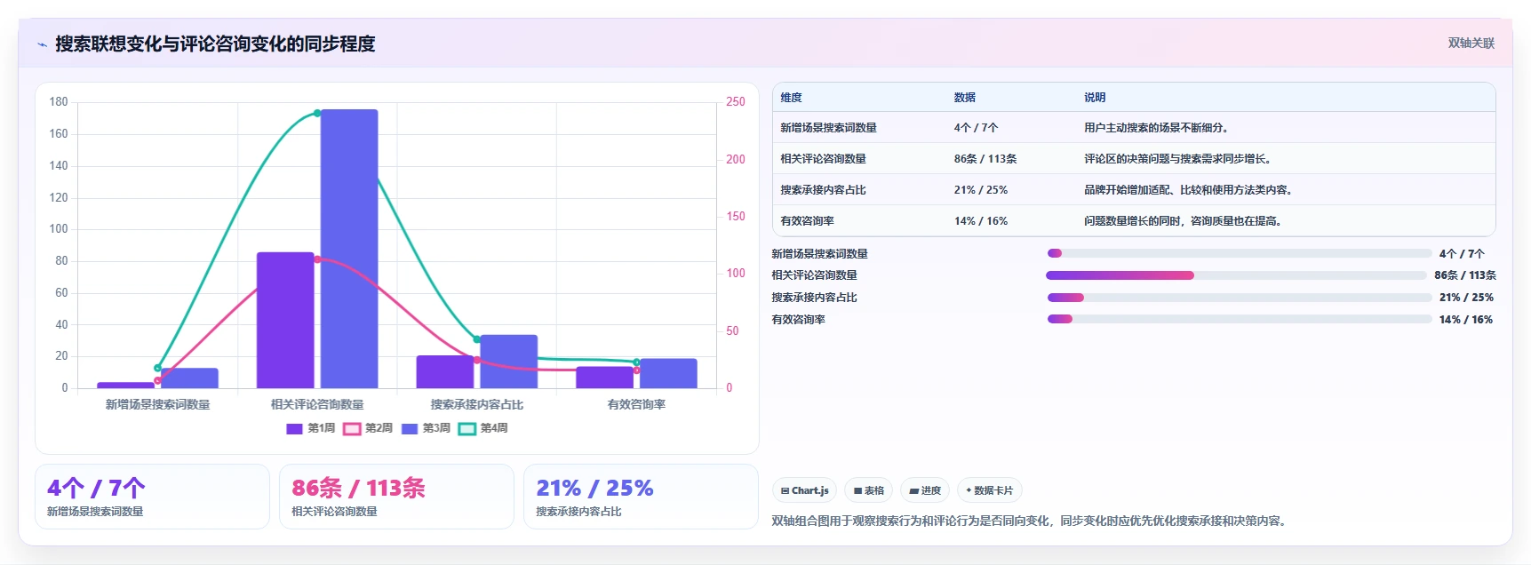Click pink line point above 相关评论咨询数量
Viewport: 1531px width, 565px height.
(x=317, y=259)
